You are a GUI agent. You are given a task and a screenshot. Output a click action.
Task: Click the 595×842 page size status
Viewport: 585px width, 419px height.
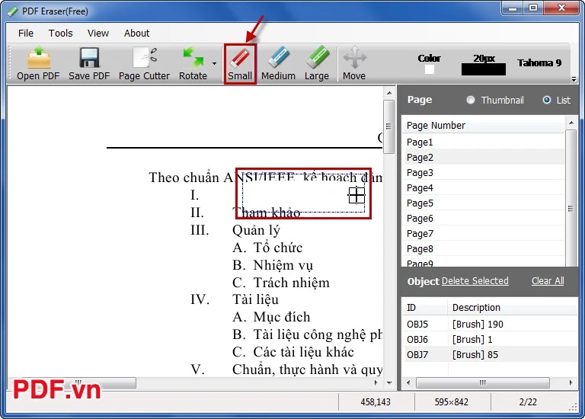[452, 402]
